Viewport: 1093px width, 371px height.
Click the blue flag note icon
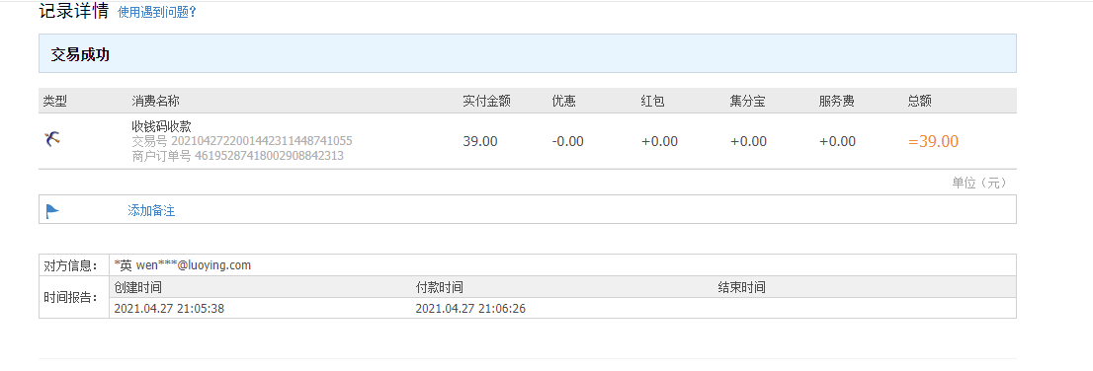(52, 211)
